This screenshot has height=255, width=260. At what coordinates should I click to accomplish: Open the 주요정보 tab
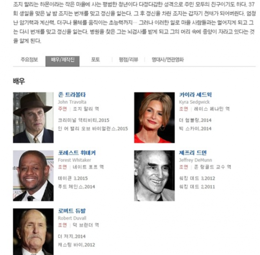(x=29, y=60)
